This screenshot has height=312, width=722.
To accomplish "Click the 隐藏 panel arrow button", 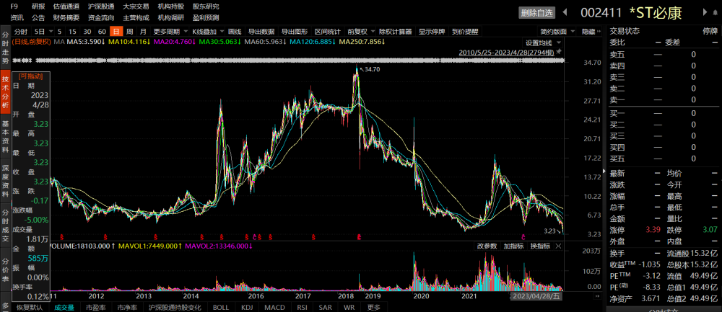I will click(x=591, y=32).
